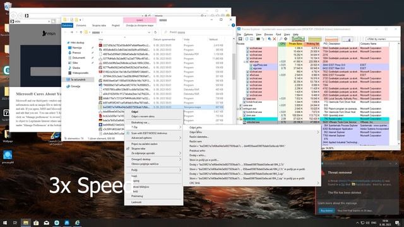This screenshot has width=404, height=227.
Task: Click the Back arrow in File Explorer
Action: coord(66,32)
